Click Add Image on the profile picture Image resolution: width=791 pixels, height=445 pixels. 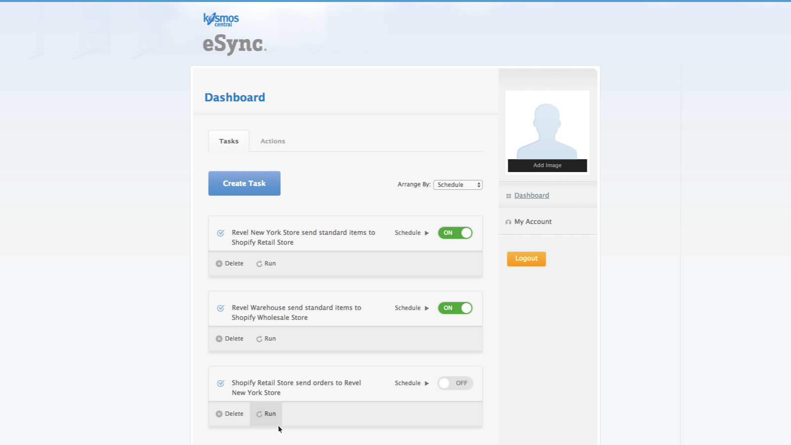click(x=547, y=165)
